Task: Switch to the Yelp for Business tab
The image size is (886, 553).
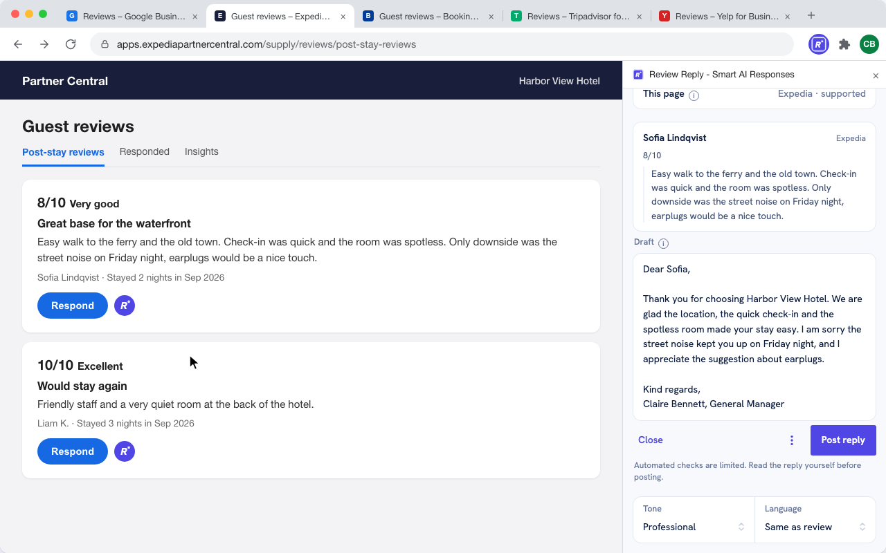Action: click(x=725, y=16)
